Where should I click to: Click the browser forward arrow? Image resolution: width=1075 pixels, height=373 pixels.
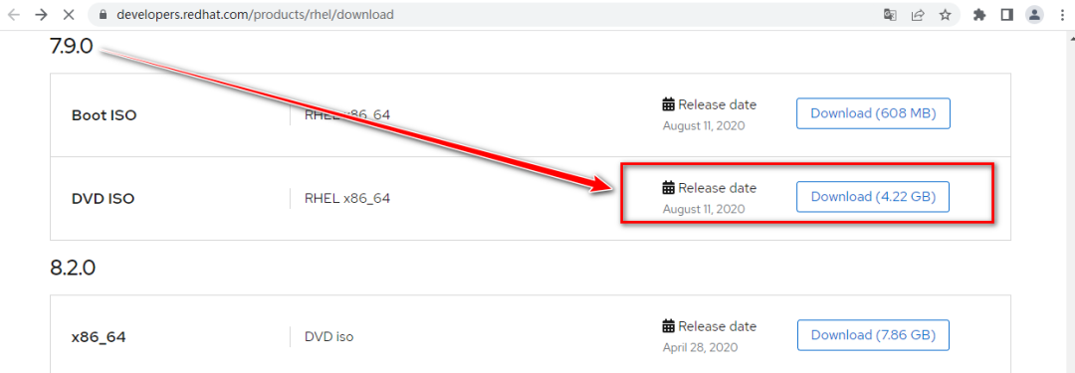41,14
